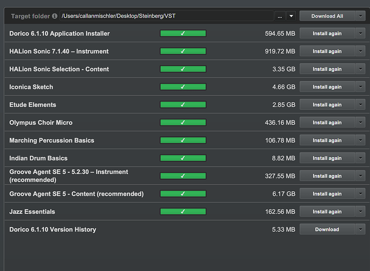Click the Iconica Sketch completed progress bar

click(183, 87)
